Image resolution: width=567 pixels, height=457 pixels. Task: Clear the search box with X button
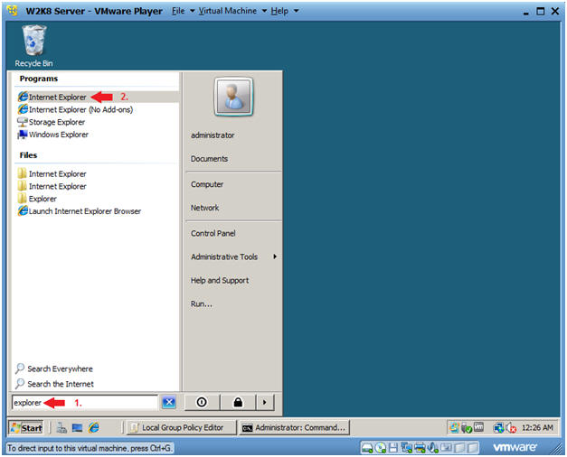coord(169,402)
